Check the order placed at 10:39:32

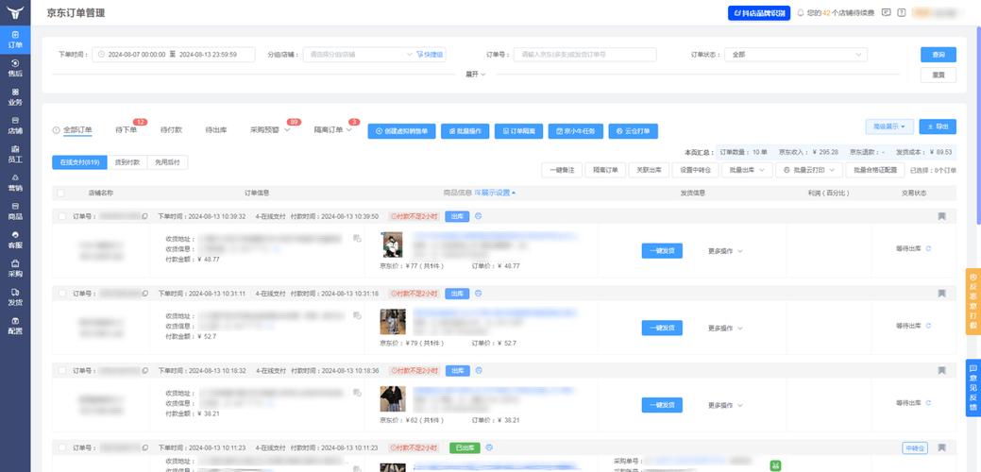(x=62, y=216)
